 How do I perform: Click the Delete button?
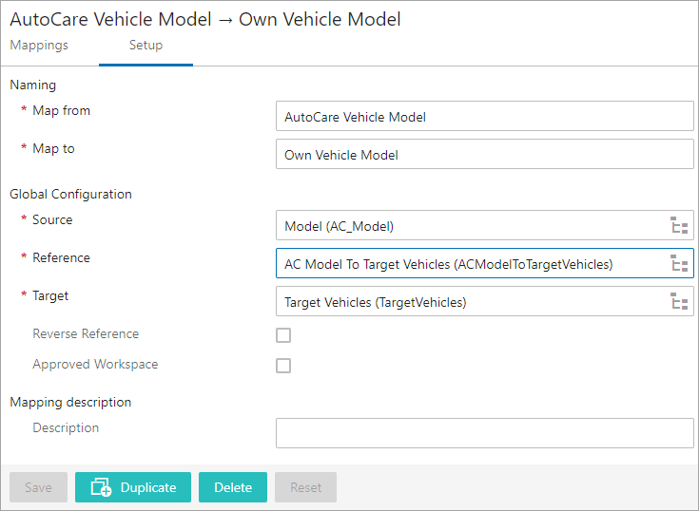[233, 487]
